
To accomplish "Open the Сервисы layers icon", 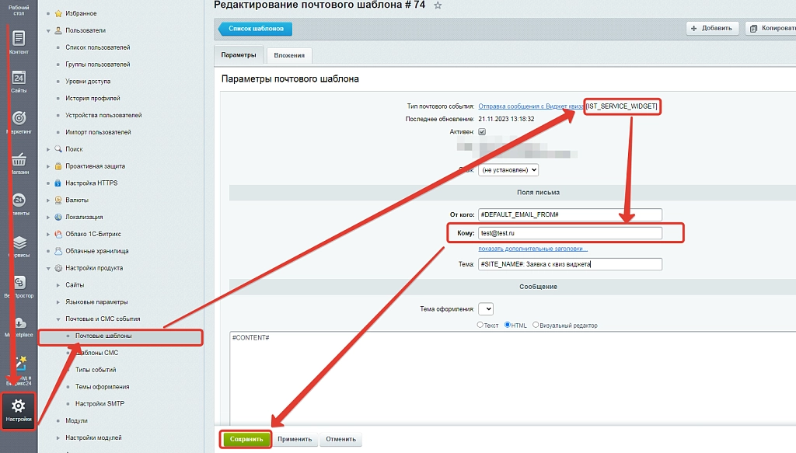I will [x=19, y=242].
